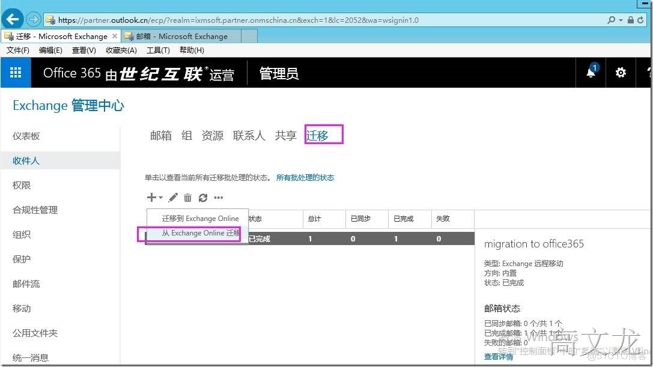Select 权限 in the left navigation

click(21, 185)
